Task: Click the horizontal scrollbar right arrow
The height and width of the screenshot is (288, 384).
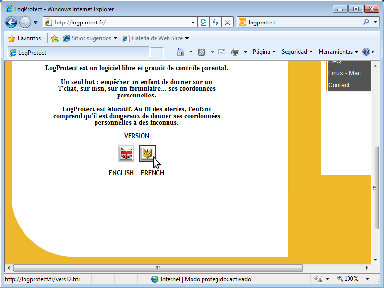Action: click(367, 268)
